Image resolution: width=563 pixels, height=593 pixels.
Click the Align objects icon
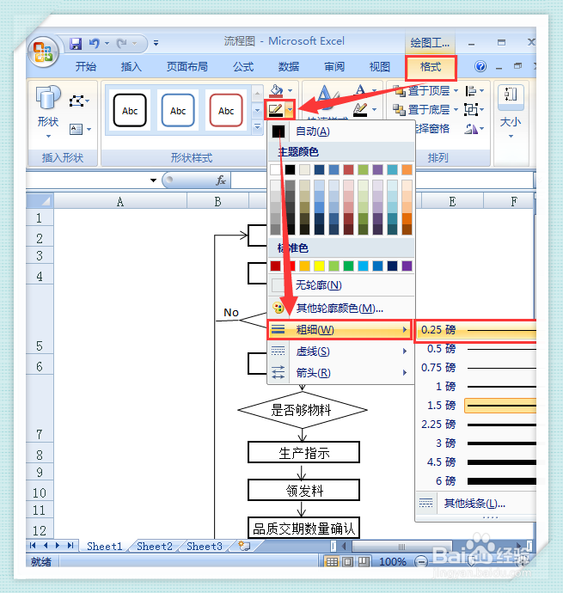pos(471,91)
